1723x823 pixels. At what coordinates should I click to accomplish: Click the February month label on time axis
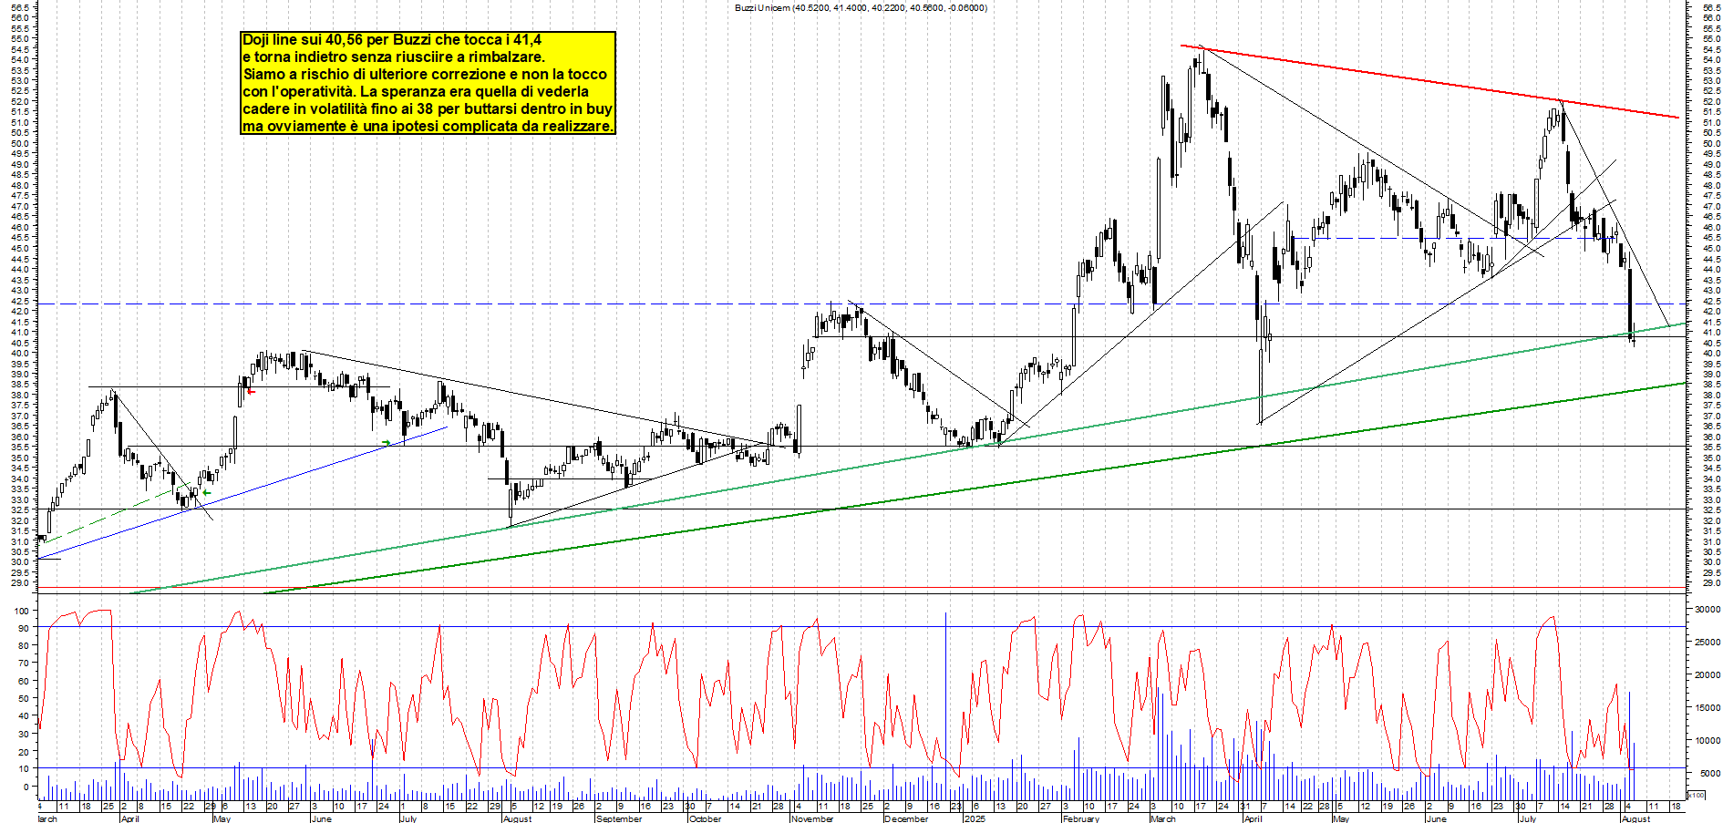[x=1081, y=818]
